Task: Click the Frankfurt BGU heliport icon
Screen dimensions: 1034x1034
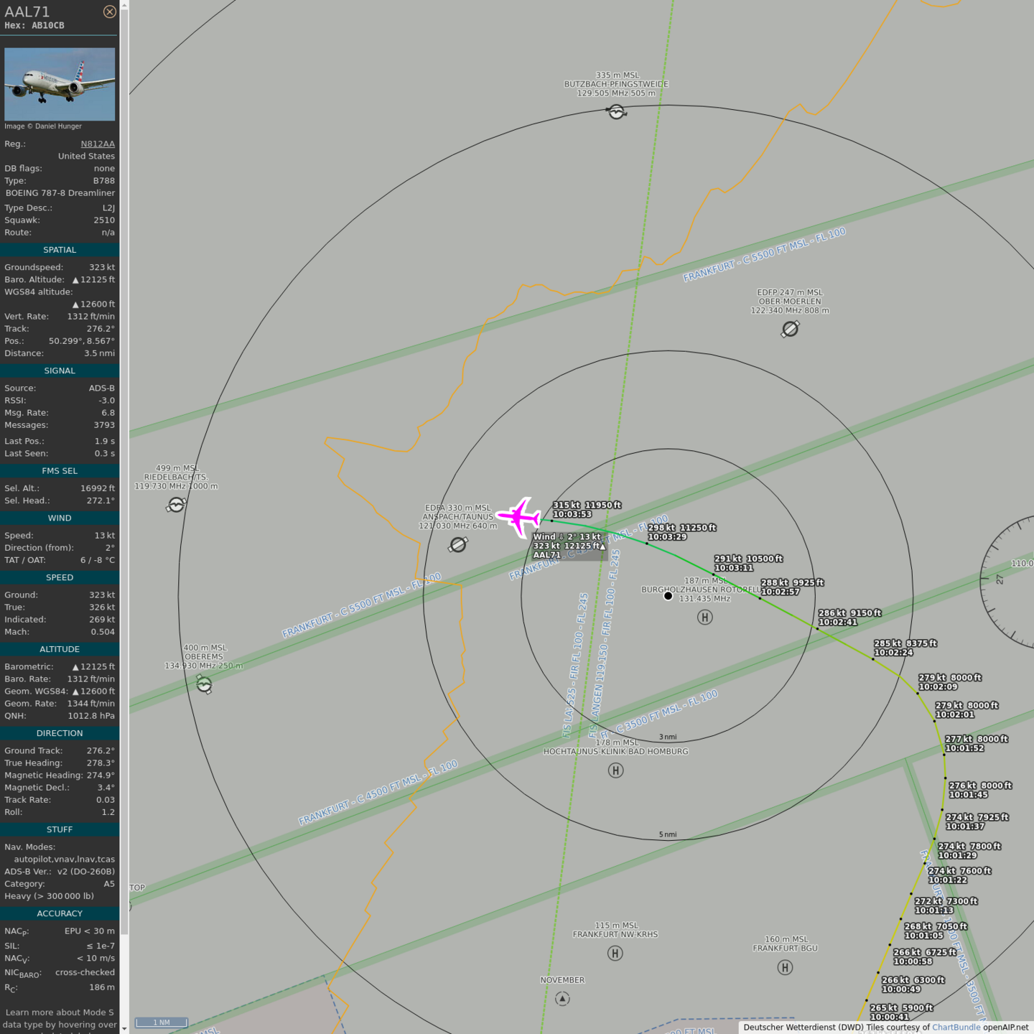Action: coord(785,967)
